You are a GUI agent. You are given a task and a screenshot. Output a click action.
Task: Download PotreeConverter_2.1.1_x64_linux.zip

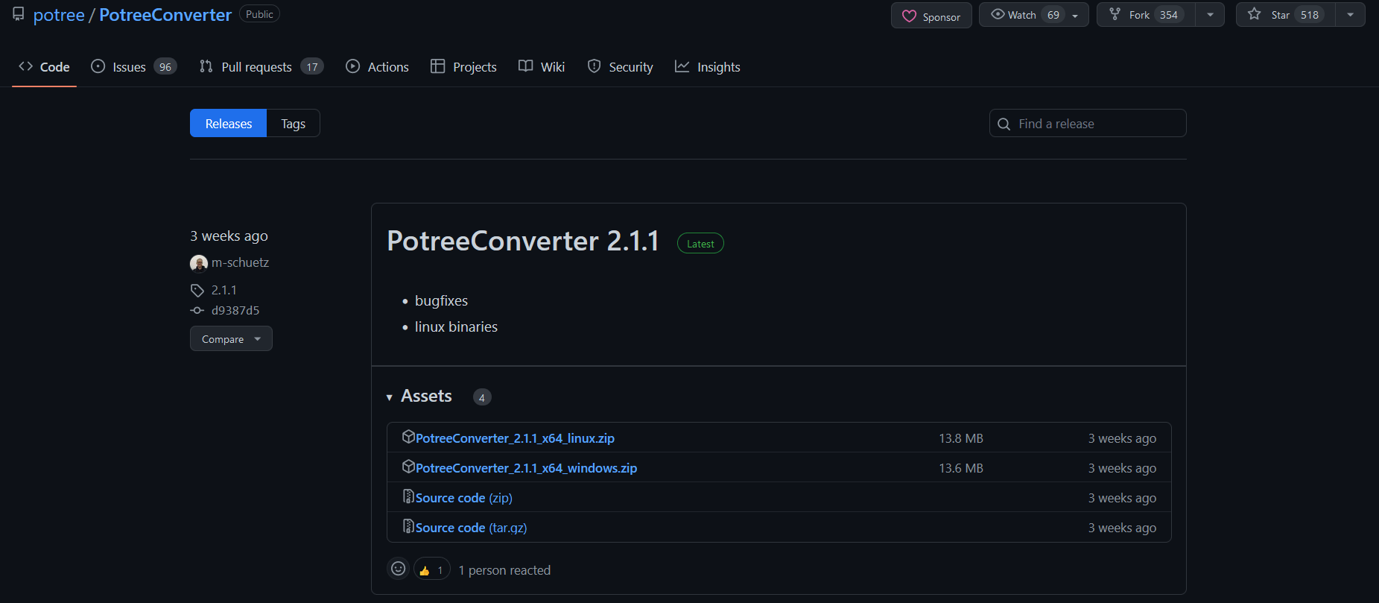[x=515, y=438]
